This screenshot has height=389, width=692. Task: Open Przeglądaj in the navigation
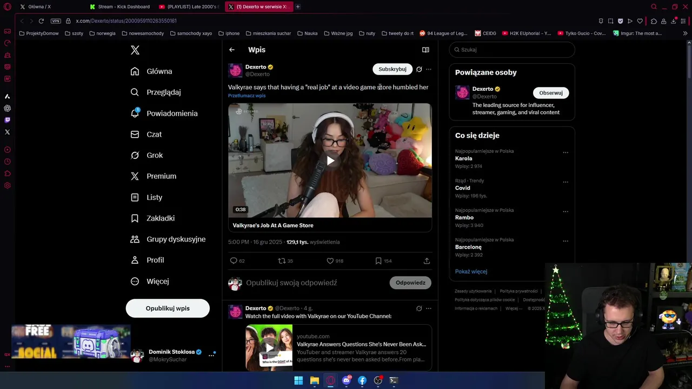pyautogui.click(x=156, y=92)
